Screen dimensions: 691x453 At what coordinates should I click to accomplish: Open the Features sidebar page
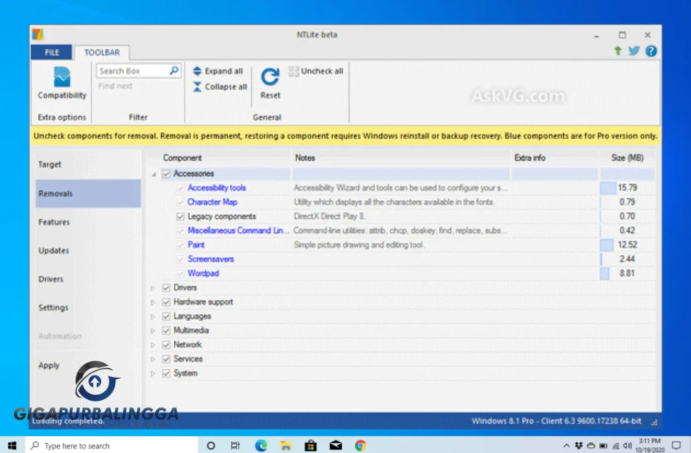tap(88, 222)
